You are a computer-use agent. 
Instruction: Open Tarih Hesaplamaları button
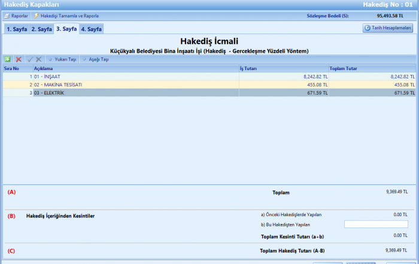point(388,28)
